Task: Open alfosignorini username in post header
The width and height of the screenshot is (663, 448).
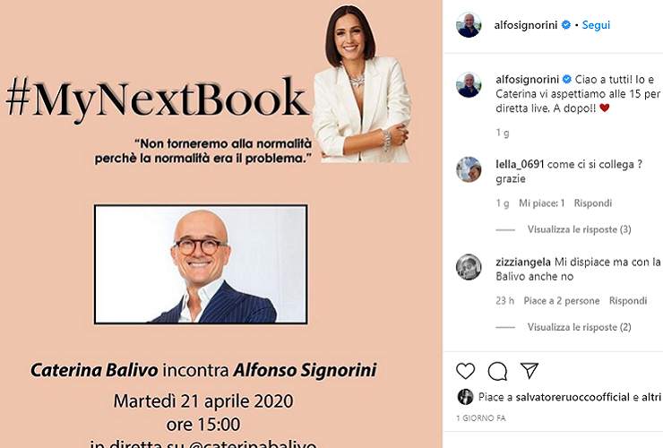Action: click(x=526, y=25)
